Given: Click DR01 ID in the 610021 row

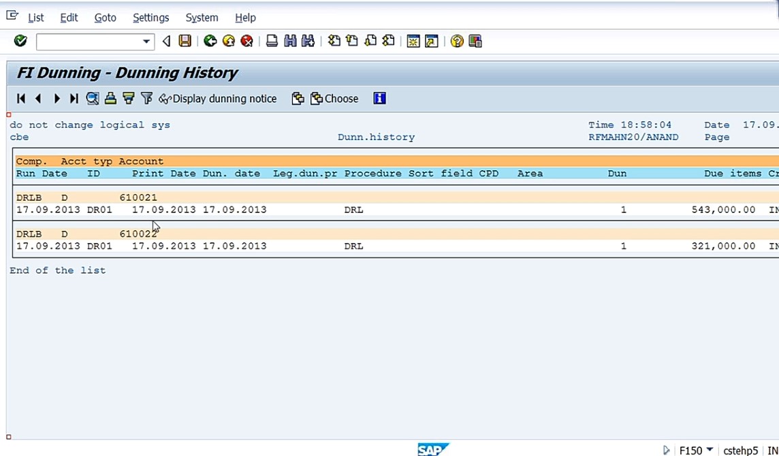Looking at the screenshot, I should click(x=100, y=210).
